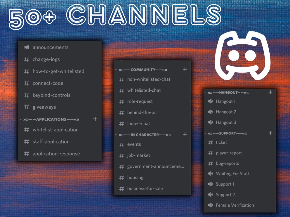Collapse the SUPPORT category chevron
This screenshot has height=217, width=290.
coord(206,133)
